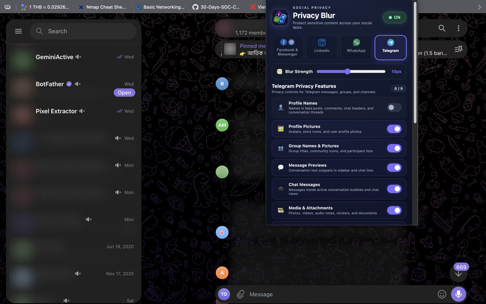Switch off Media & Attachments toggle

click(394, 211)
